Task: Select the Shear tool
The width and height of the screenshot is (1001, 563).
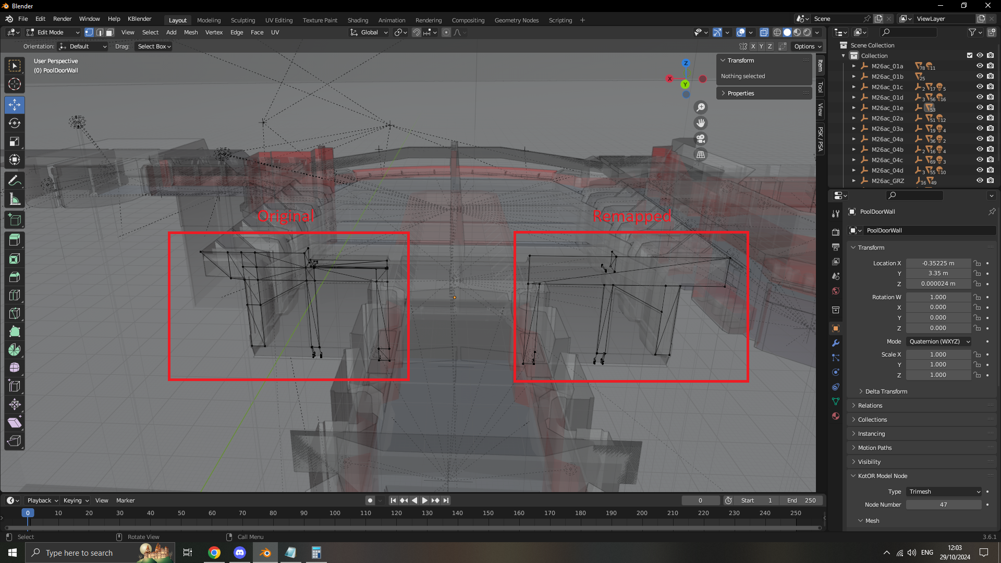Action: tap(15, 423)
